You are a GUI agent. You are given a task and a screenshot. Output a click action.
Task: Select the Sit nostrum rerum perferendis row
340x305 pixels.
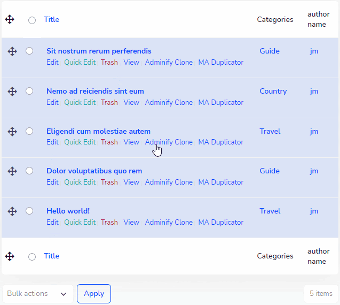[29, 51]
